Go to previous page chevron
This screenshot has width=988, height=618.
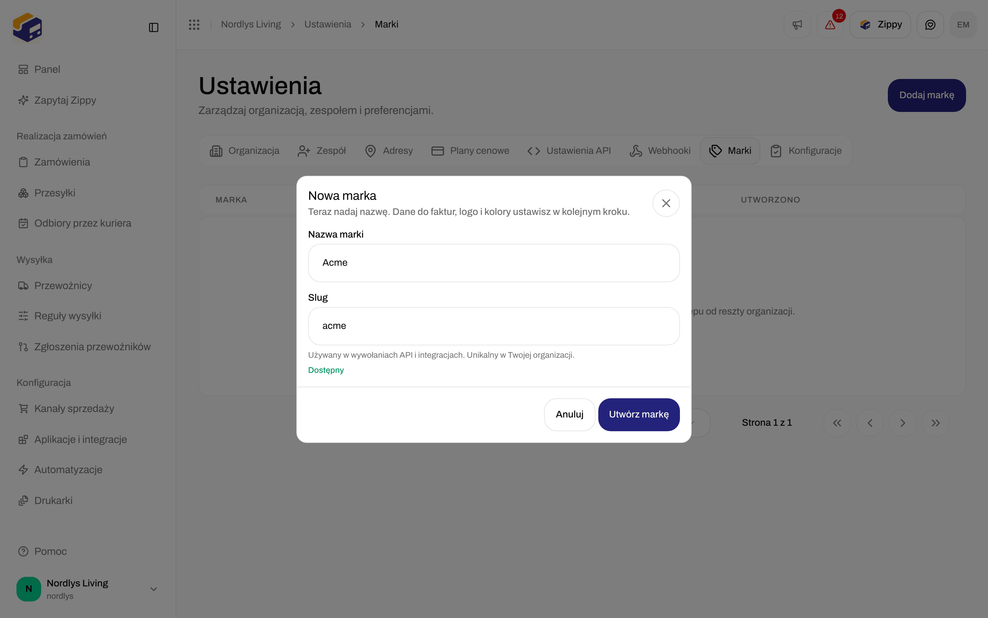point(870,423)
